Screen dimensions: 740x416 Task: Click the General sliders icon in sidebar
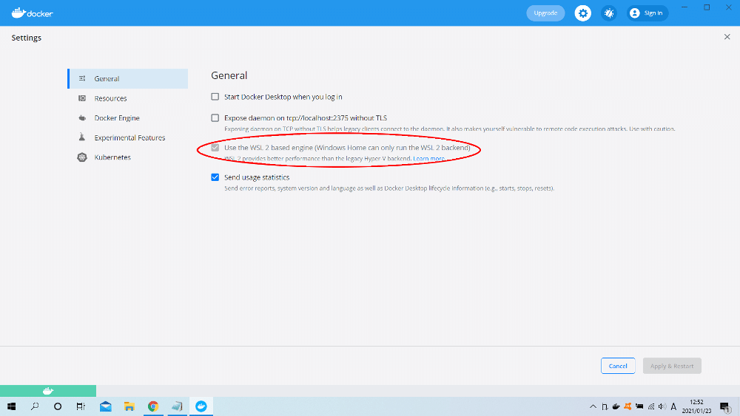point(82,78)
